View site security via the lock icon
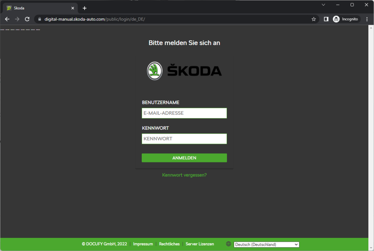This screenshot has height=251, width=374. 40,19
